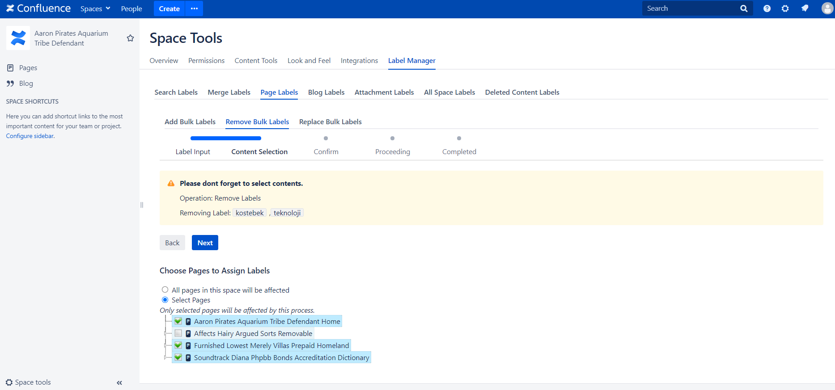835x390 pixels.
Task: Click the kostebek label chip
Action: tap(250, 213)
